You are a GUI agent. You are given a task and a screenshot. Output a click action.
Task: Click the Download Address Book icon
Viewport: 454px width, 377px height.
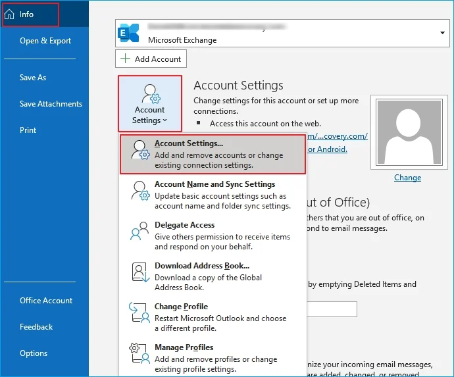coord(140,272)
